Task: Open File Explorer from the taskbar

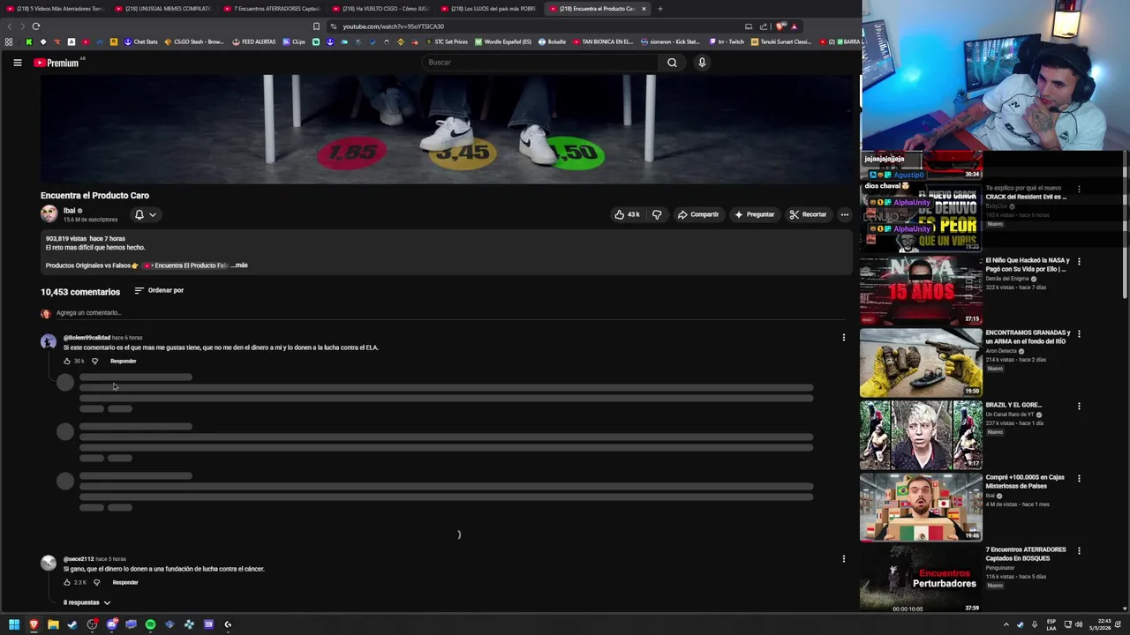Action: click(53, 624)
